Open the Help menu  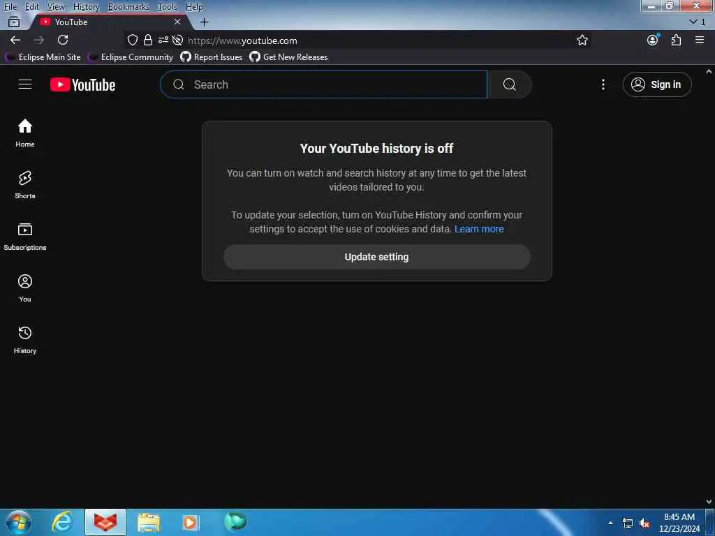click(x=194, y=7)
